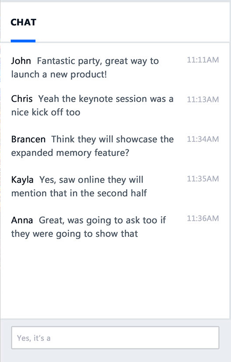Click the "Yes, it's a" draft text
The image size is (231, 362).
point(34,338)
